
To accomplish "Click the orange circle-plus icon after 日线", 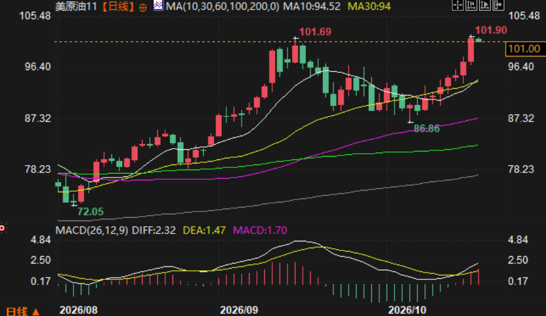I will (x=143, y=7).
